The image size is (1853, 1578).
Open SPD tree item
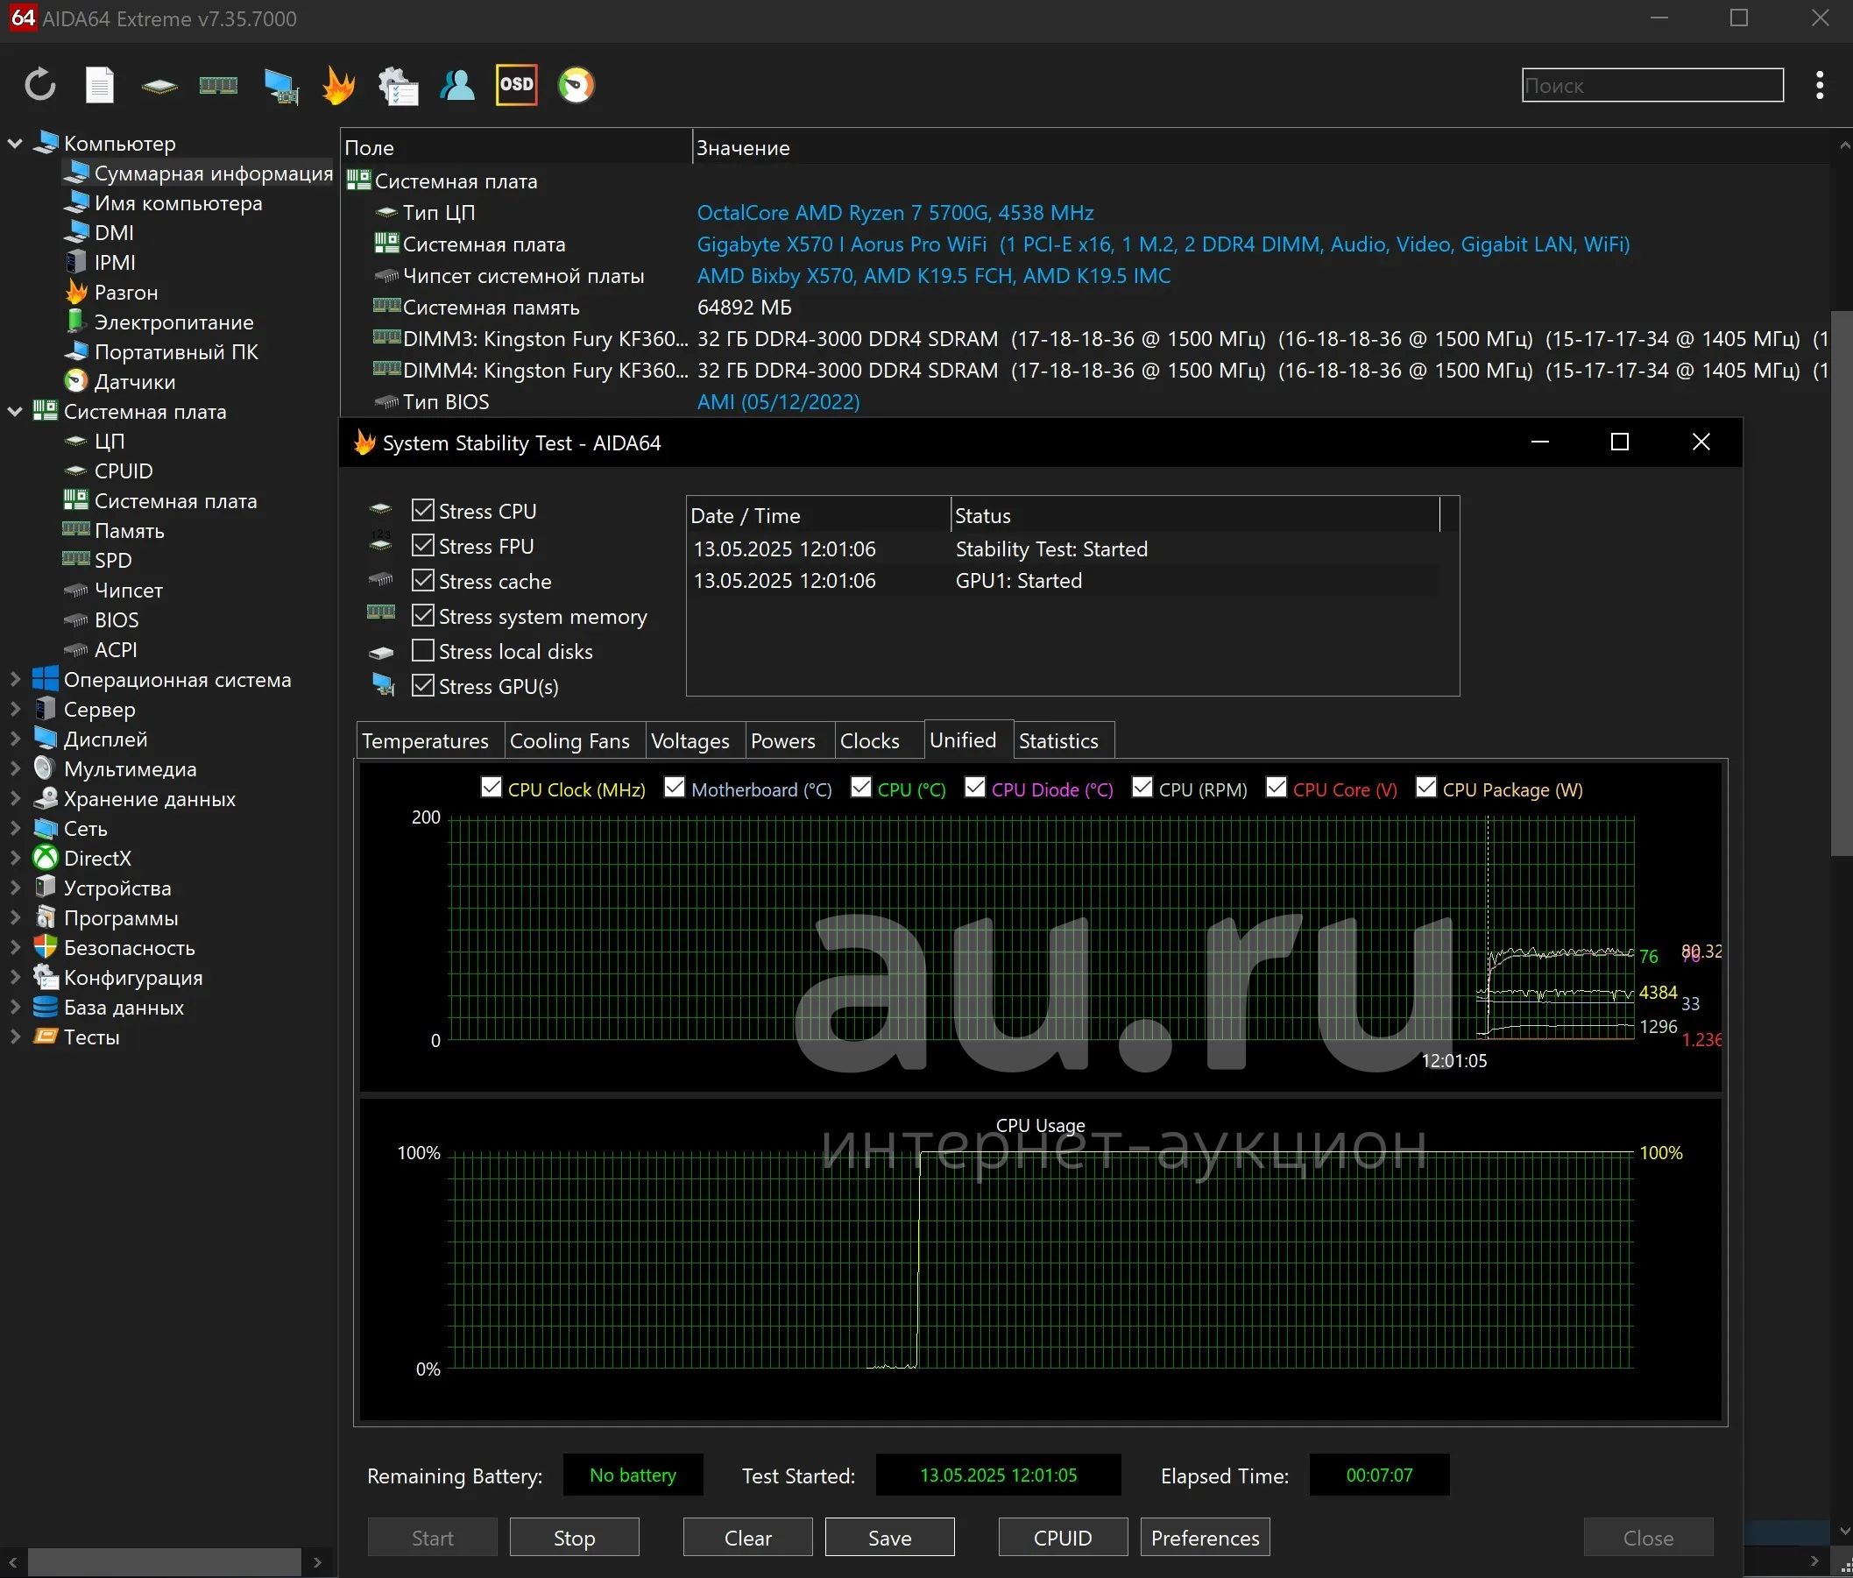pos(97,561)
